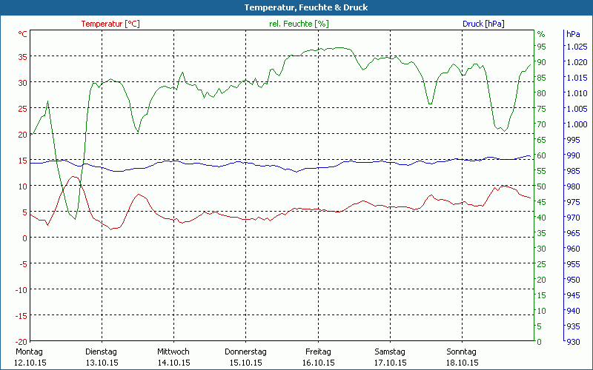The height and width of the screenshot is (370, 593).
Task: Click the '%' unit label on humidity axis
Action: [x=541, y=34]
